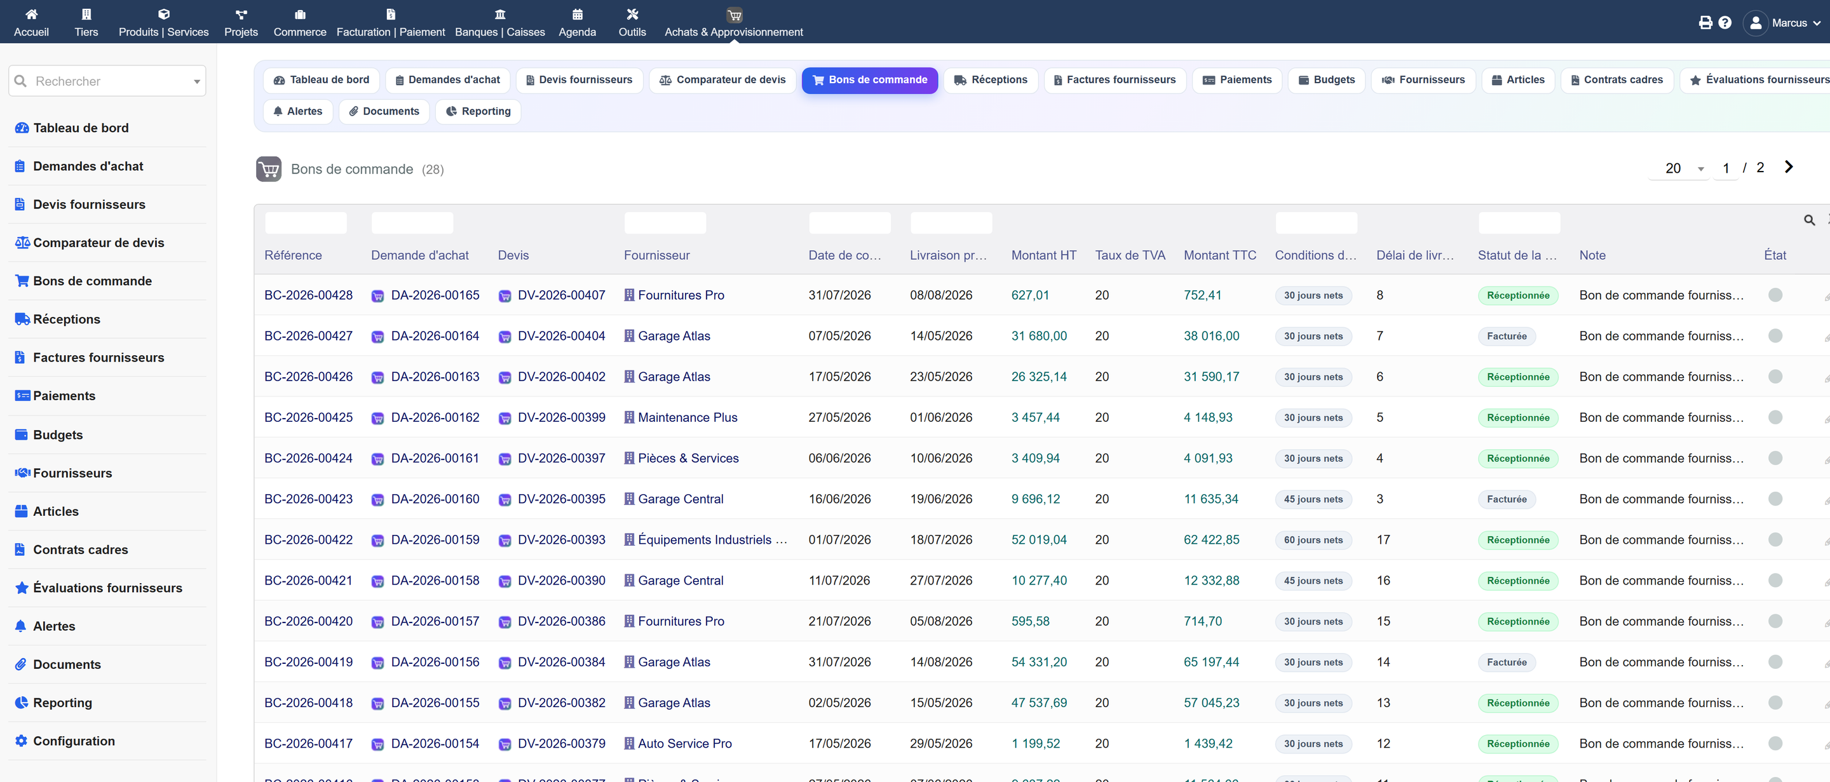The image size is (1830, 782).
Task: Go to next page arrow
Action: [x=1788, y=167]
